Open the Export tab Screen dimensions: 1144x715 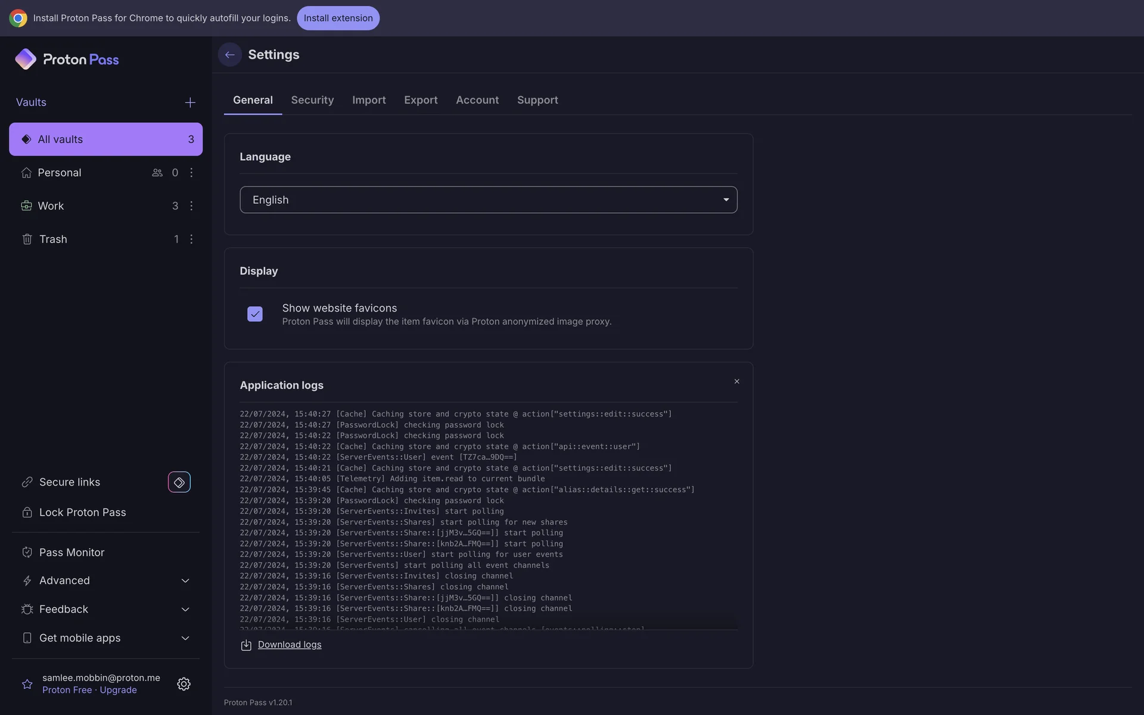[x=421, y=100]
